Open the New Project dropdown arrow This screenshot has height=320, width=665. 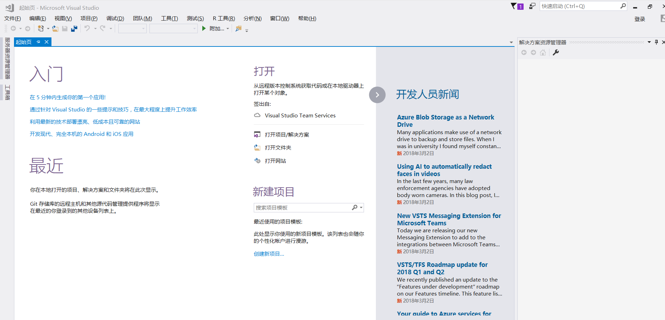tap(48, 29)
